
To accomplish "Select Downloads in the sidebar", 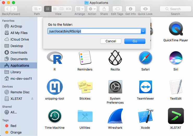I will 19,52.
